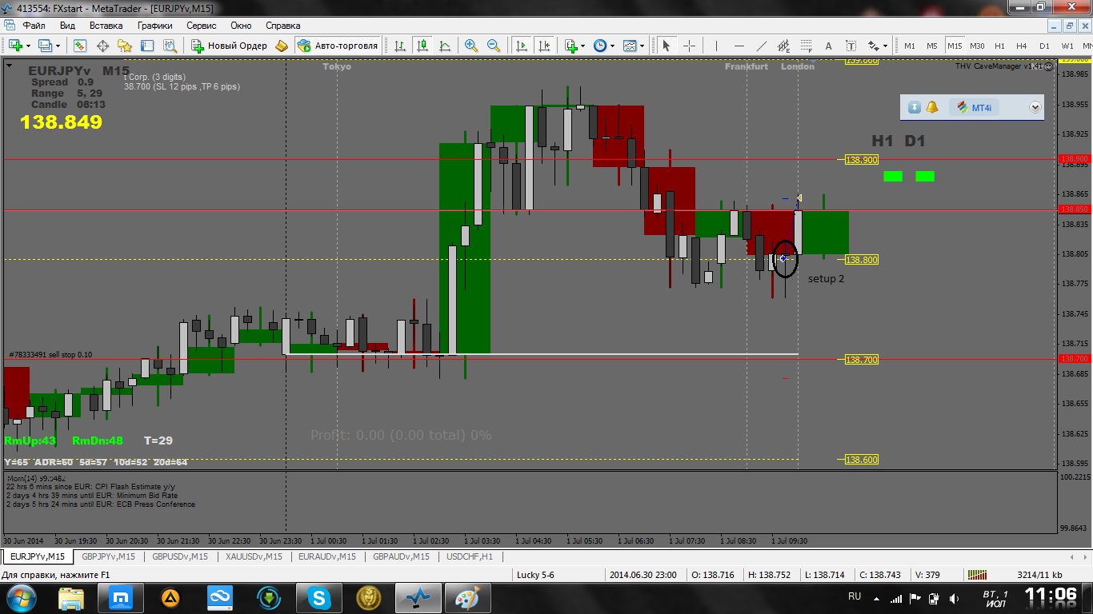Open Skype from the taskbar
Image resolution: width=1093 pixels, height=614 pixels.
319,596
